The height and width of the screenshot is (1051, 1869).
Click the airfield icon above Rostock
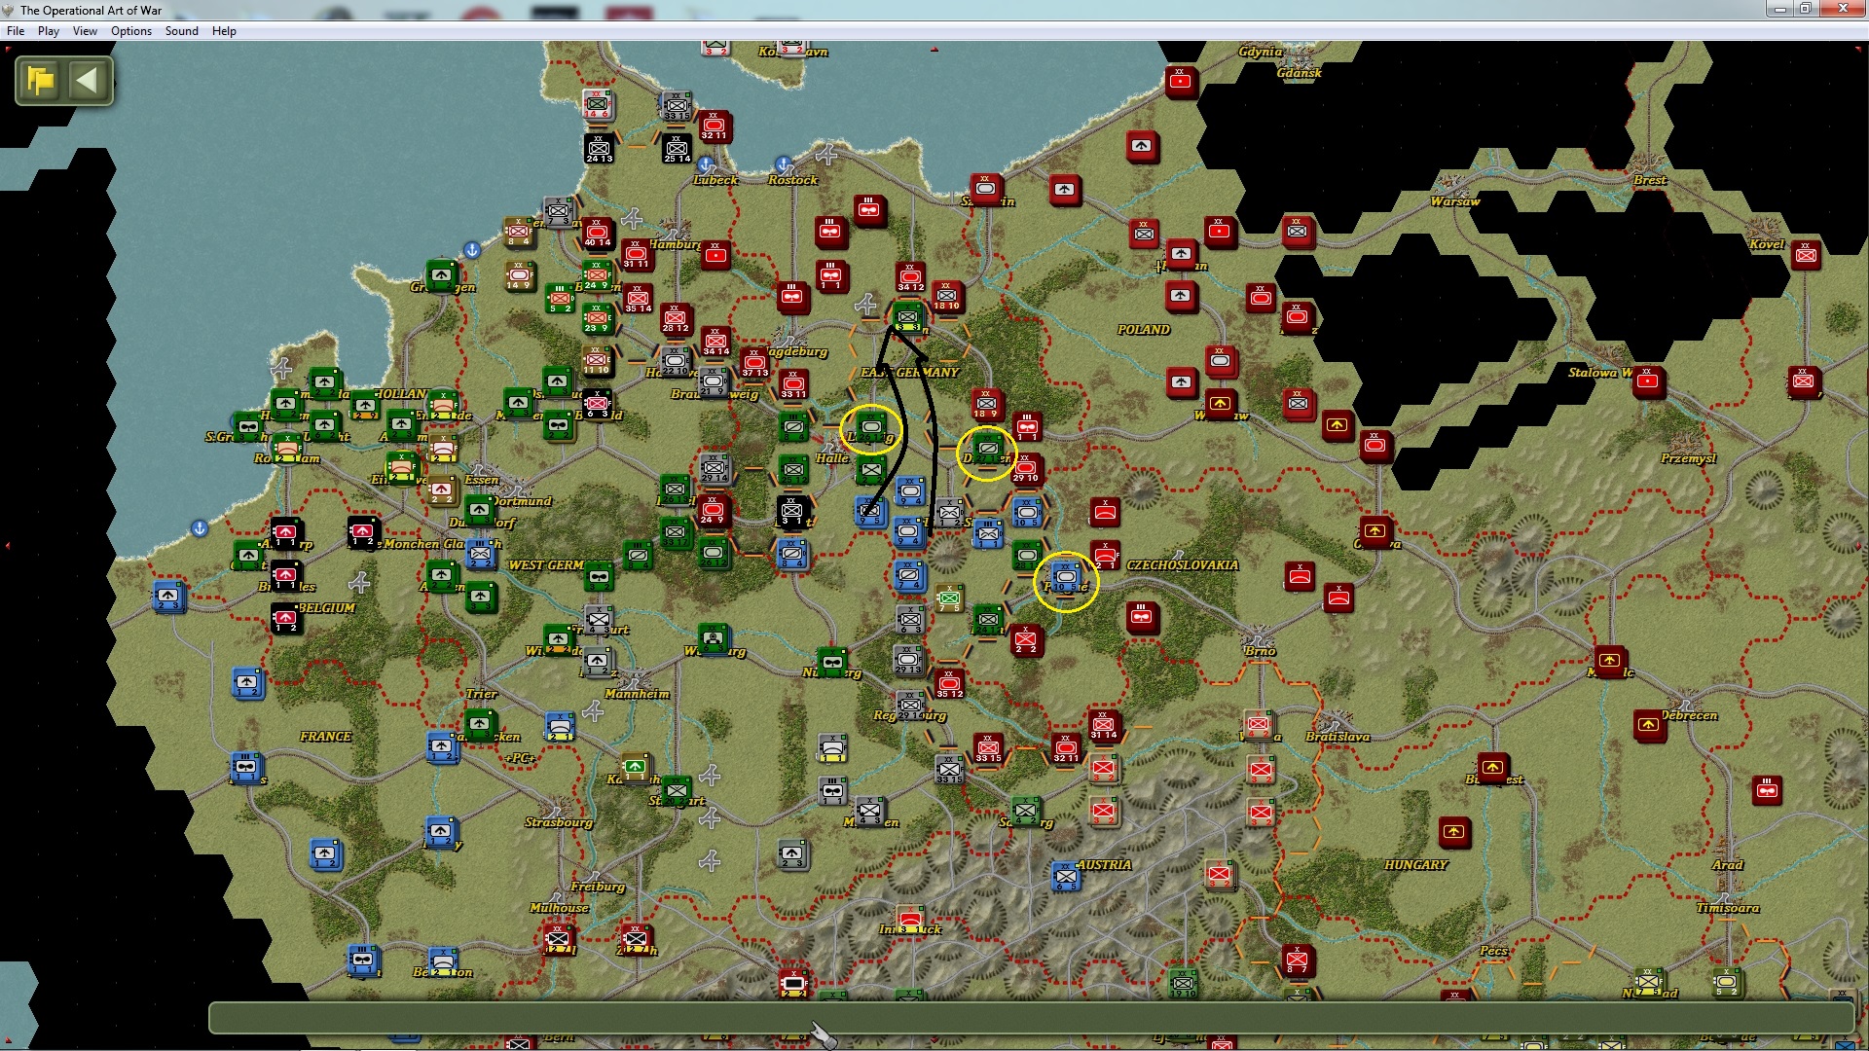(826, 154)
